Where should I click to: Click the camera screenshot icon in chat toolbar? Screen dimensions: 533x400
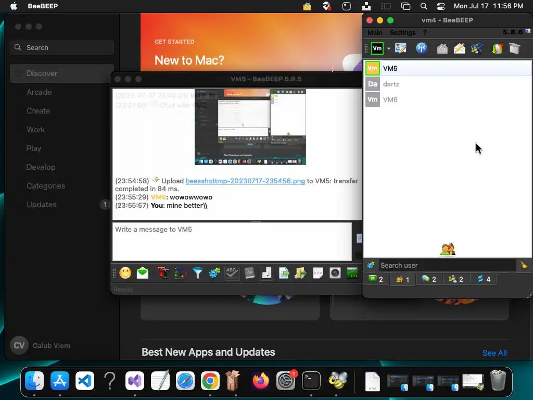[335, 273]
